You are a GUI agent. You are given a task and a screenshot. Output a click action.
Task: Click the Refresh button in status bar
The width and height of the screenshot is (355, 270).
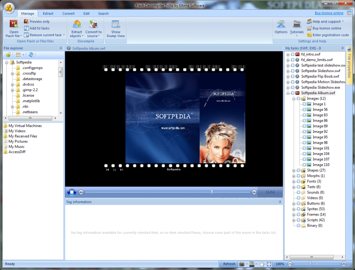[229, 264]
